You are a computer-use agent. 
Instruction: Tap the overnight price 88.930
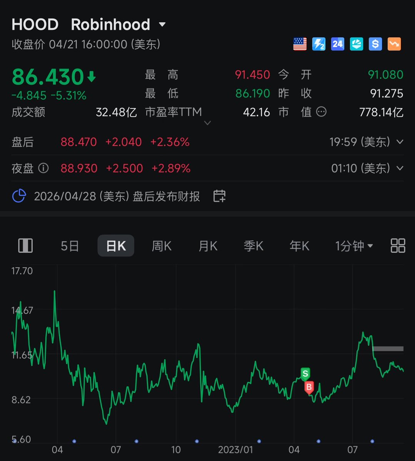pyautogui.click(x=79, y=168)
